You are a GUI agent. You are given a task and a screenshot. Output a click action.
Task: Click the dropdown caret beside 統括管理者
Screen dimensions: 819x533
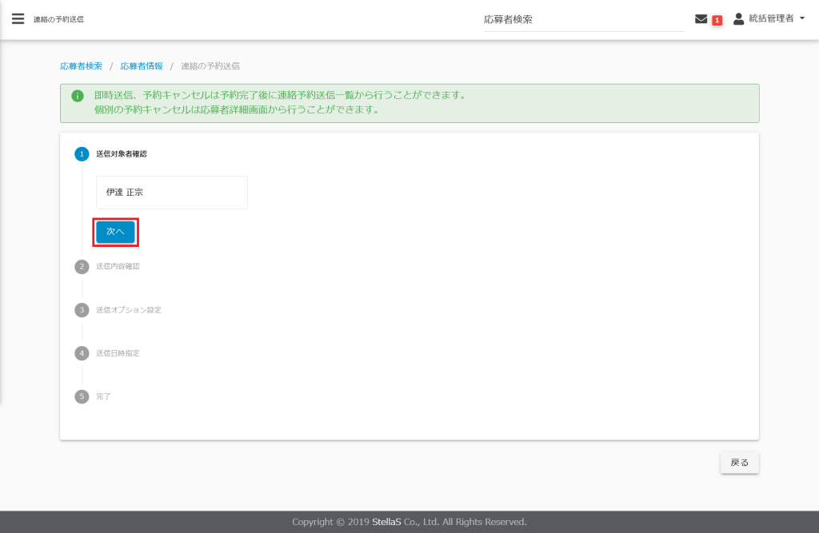point(801,18)
